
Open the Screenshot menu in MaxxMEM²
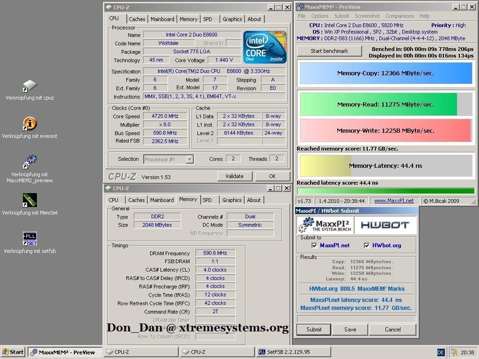pos(367,16)
